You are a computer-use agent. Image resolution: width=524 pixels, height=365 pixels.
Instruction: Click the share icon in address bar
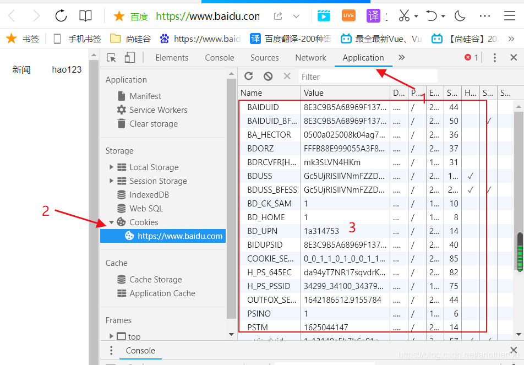pyautogui.click(x=278, y=16)
